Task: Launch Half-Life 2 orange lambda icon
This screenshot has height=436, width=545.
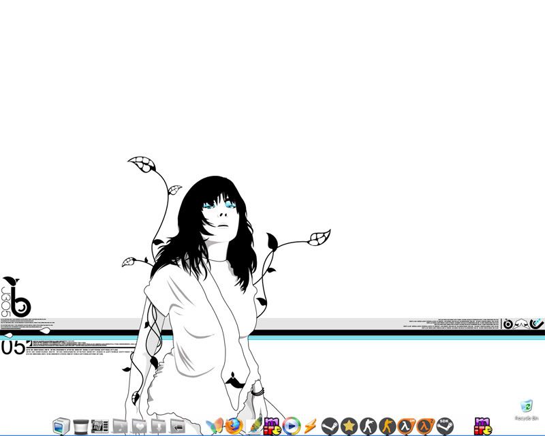Action: coord(425,426)
